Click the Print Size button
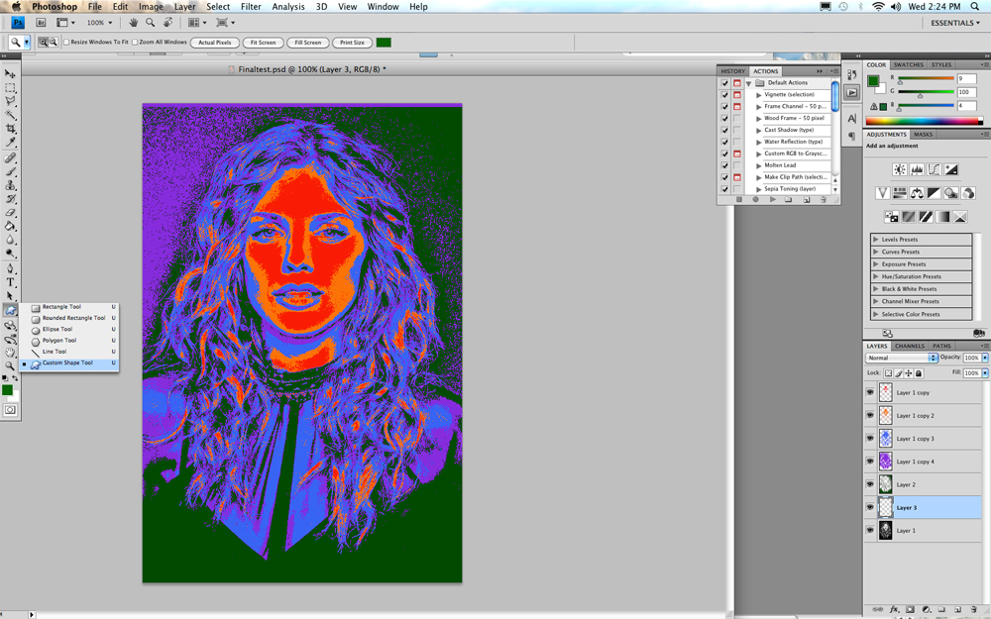The height and width of the screenshot is (619, 991). pyautogui.click(x=352, y=43)
